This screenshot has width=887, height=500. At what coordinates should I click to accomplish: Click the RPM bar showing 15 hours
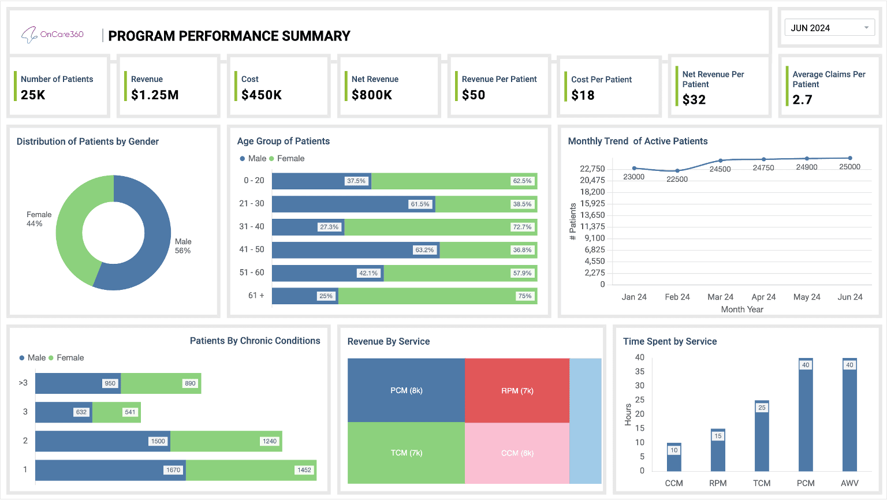click(718, 450)
